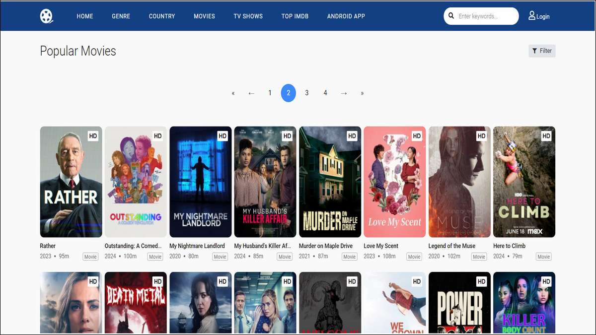Go to pagination page 1
Viewport: 596px width, 335px height.
270,93
